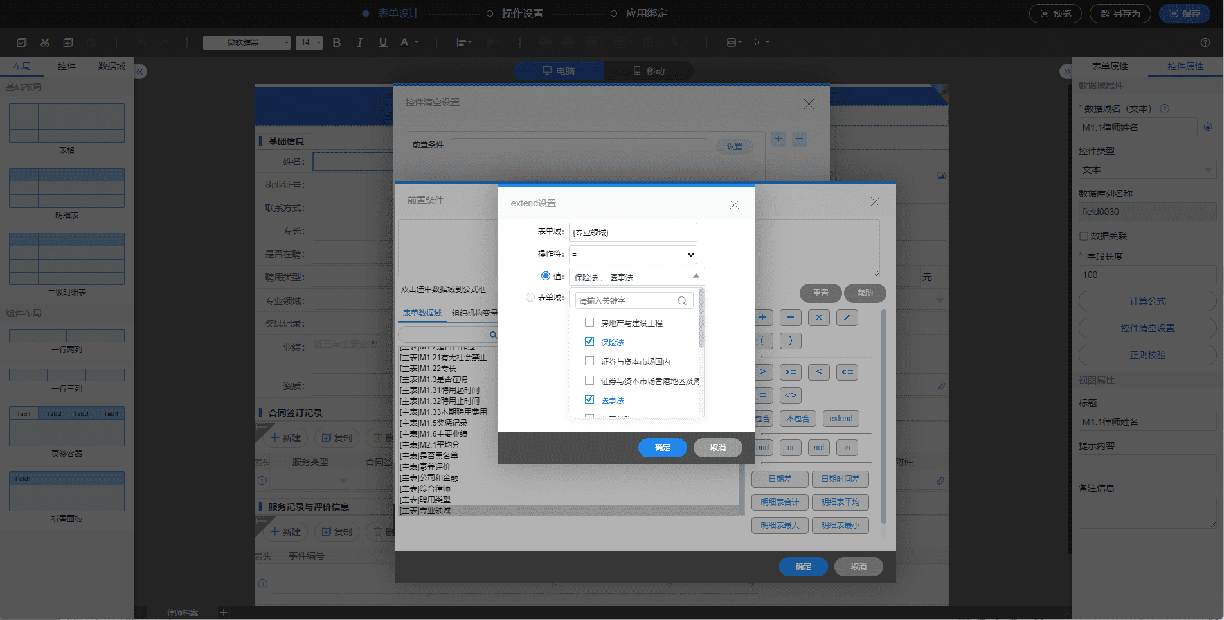Select [主表]专业领域 in the field list
Image resolution: width=1224 pixels, height=620 pixels.
[x=569, y=511]
